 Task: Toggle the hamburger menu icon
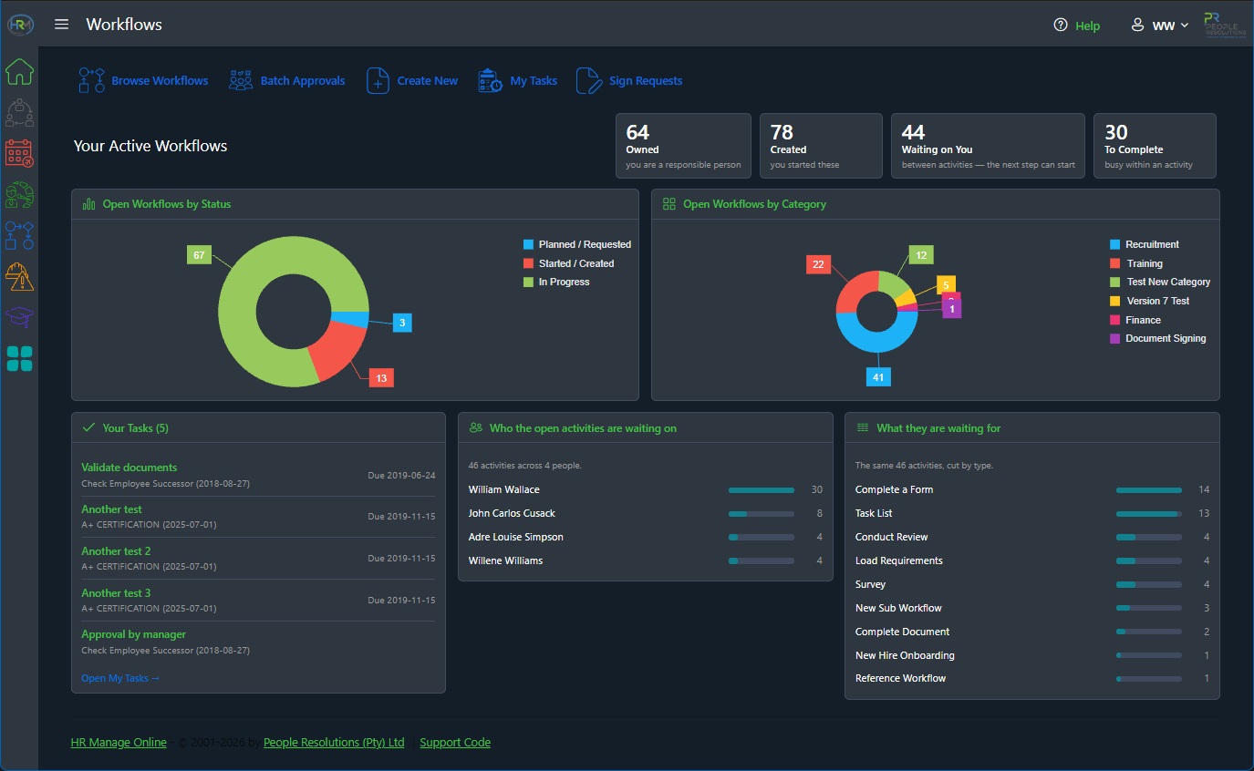(62, 25)
